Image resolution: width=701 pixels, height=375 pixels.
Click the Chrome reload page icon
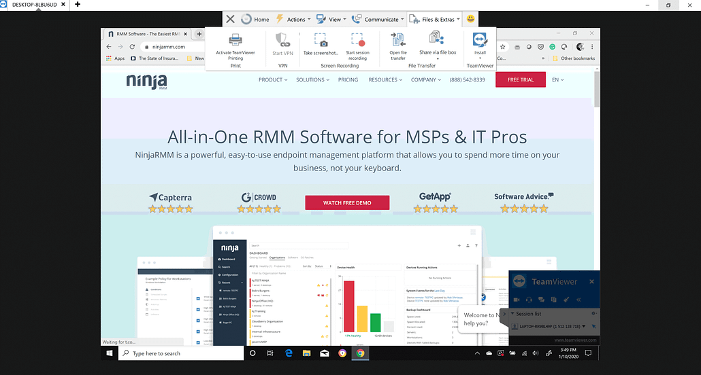132,46
